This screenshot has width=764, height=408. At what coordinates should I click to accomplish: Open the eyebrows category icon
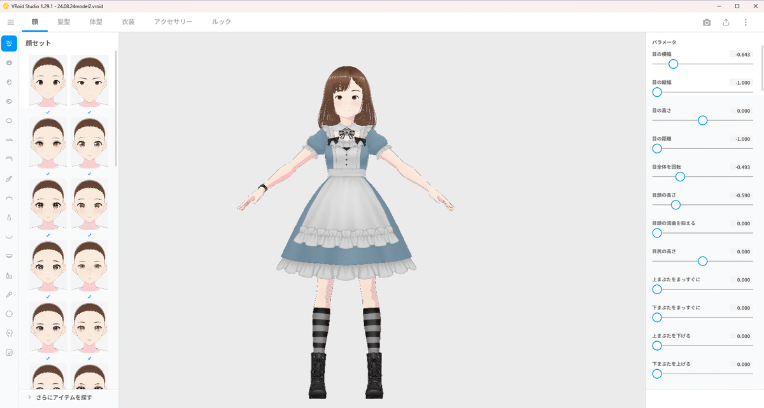click(x=9, y=140)
